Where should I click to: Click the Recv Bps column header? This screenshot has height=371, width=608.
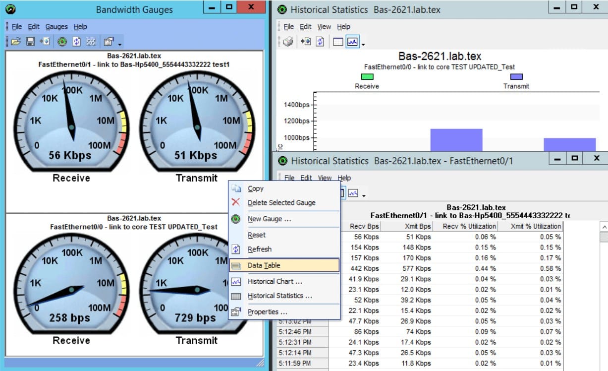coord(360,226)
